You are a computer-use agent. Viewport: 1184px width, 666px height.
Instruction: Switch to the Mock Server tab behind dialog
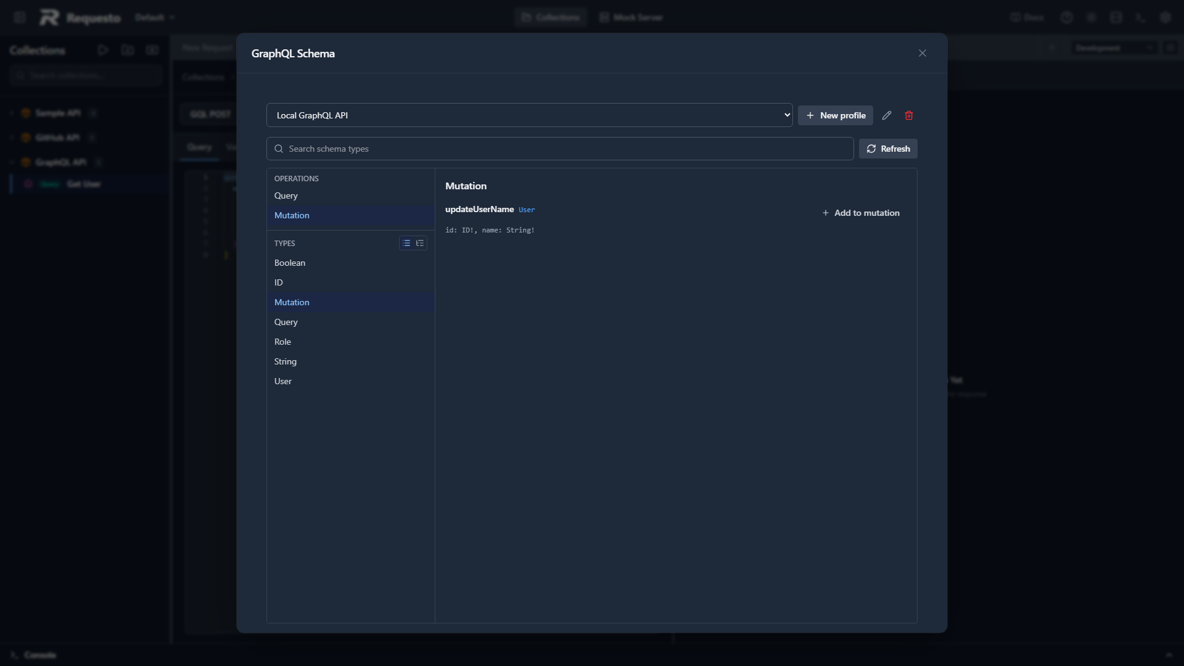(x=631, y=17)
